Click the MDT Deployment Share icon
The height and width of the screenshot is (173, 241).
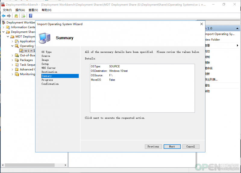pos(12,37)
